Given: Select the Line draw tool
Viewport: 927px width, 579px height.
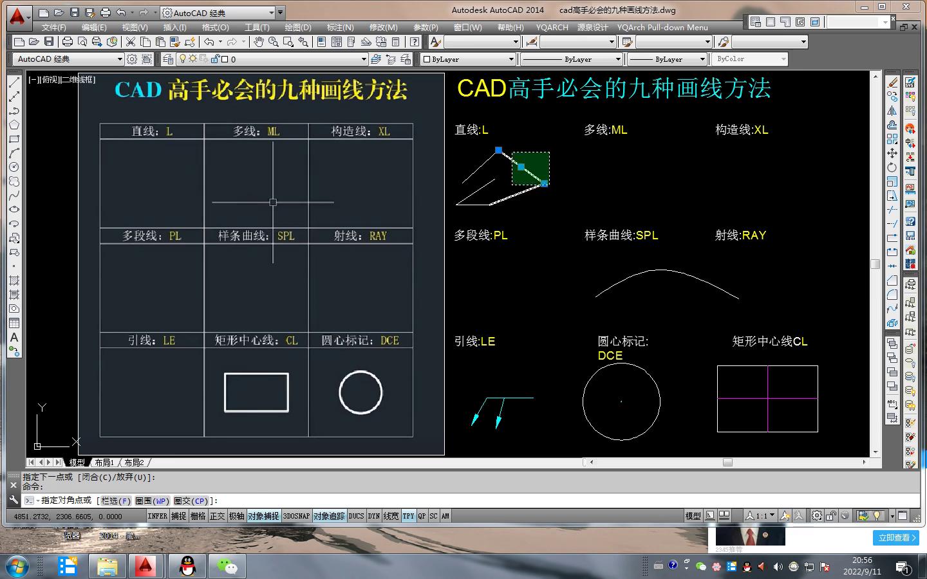Looking at the screenshot, I should pos(14,82).
